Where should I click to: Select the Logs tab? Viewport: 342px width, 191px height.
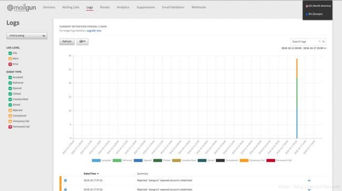coord(89,7)
